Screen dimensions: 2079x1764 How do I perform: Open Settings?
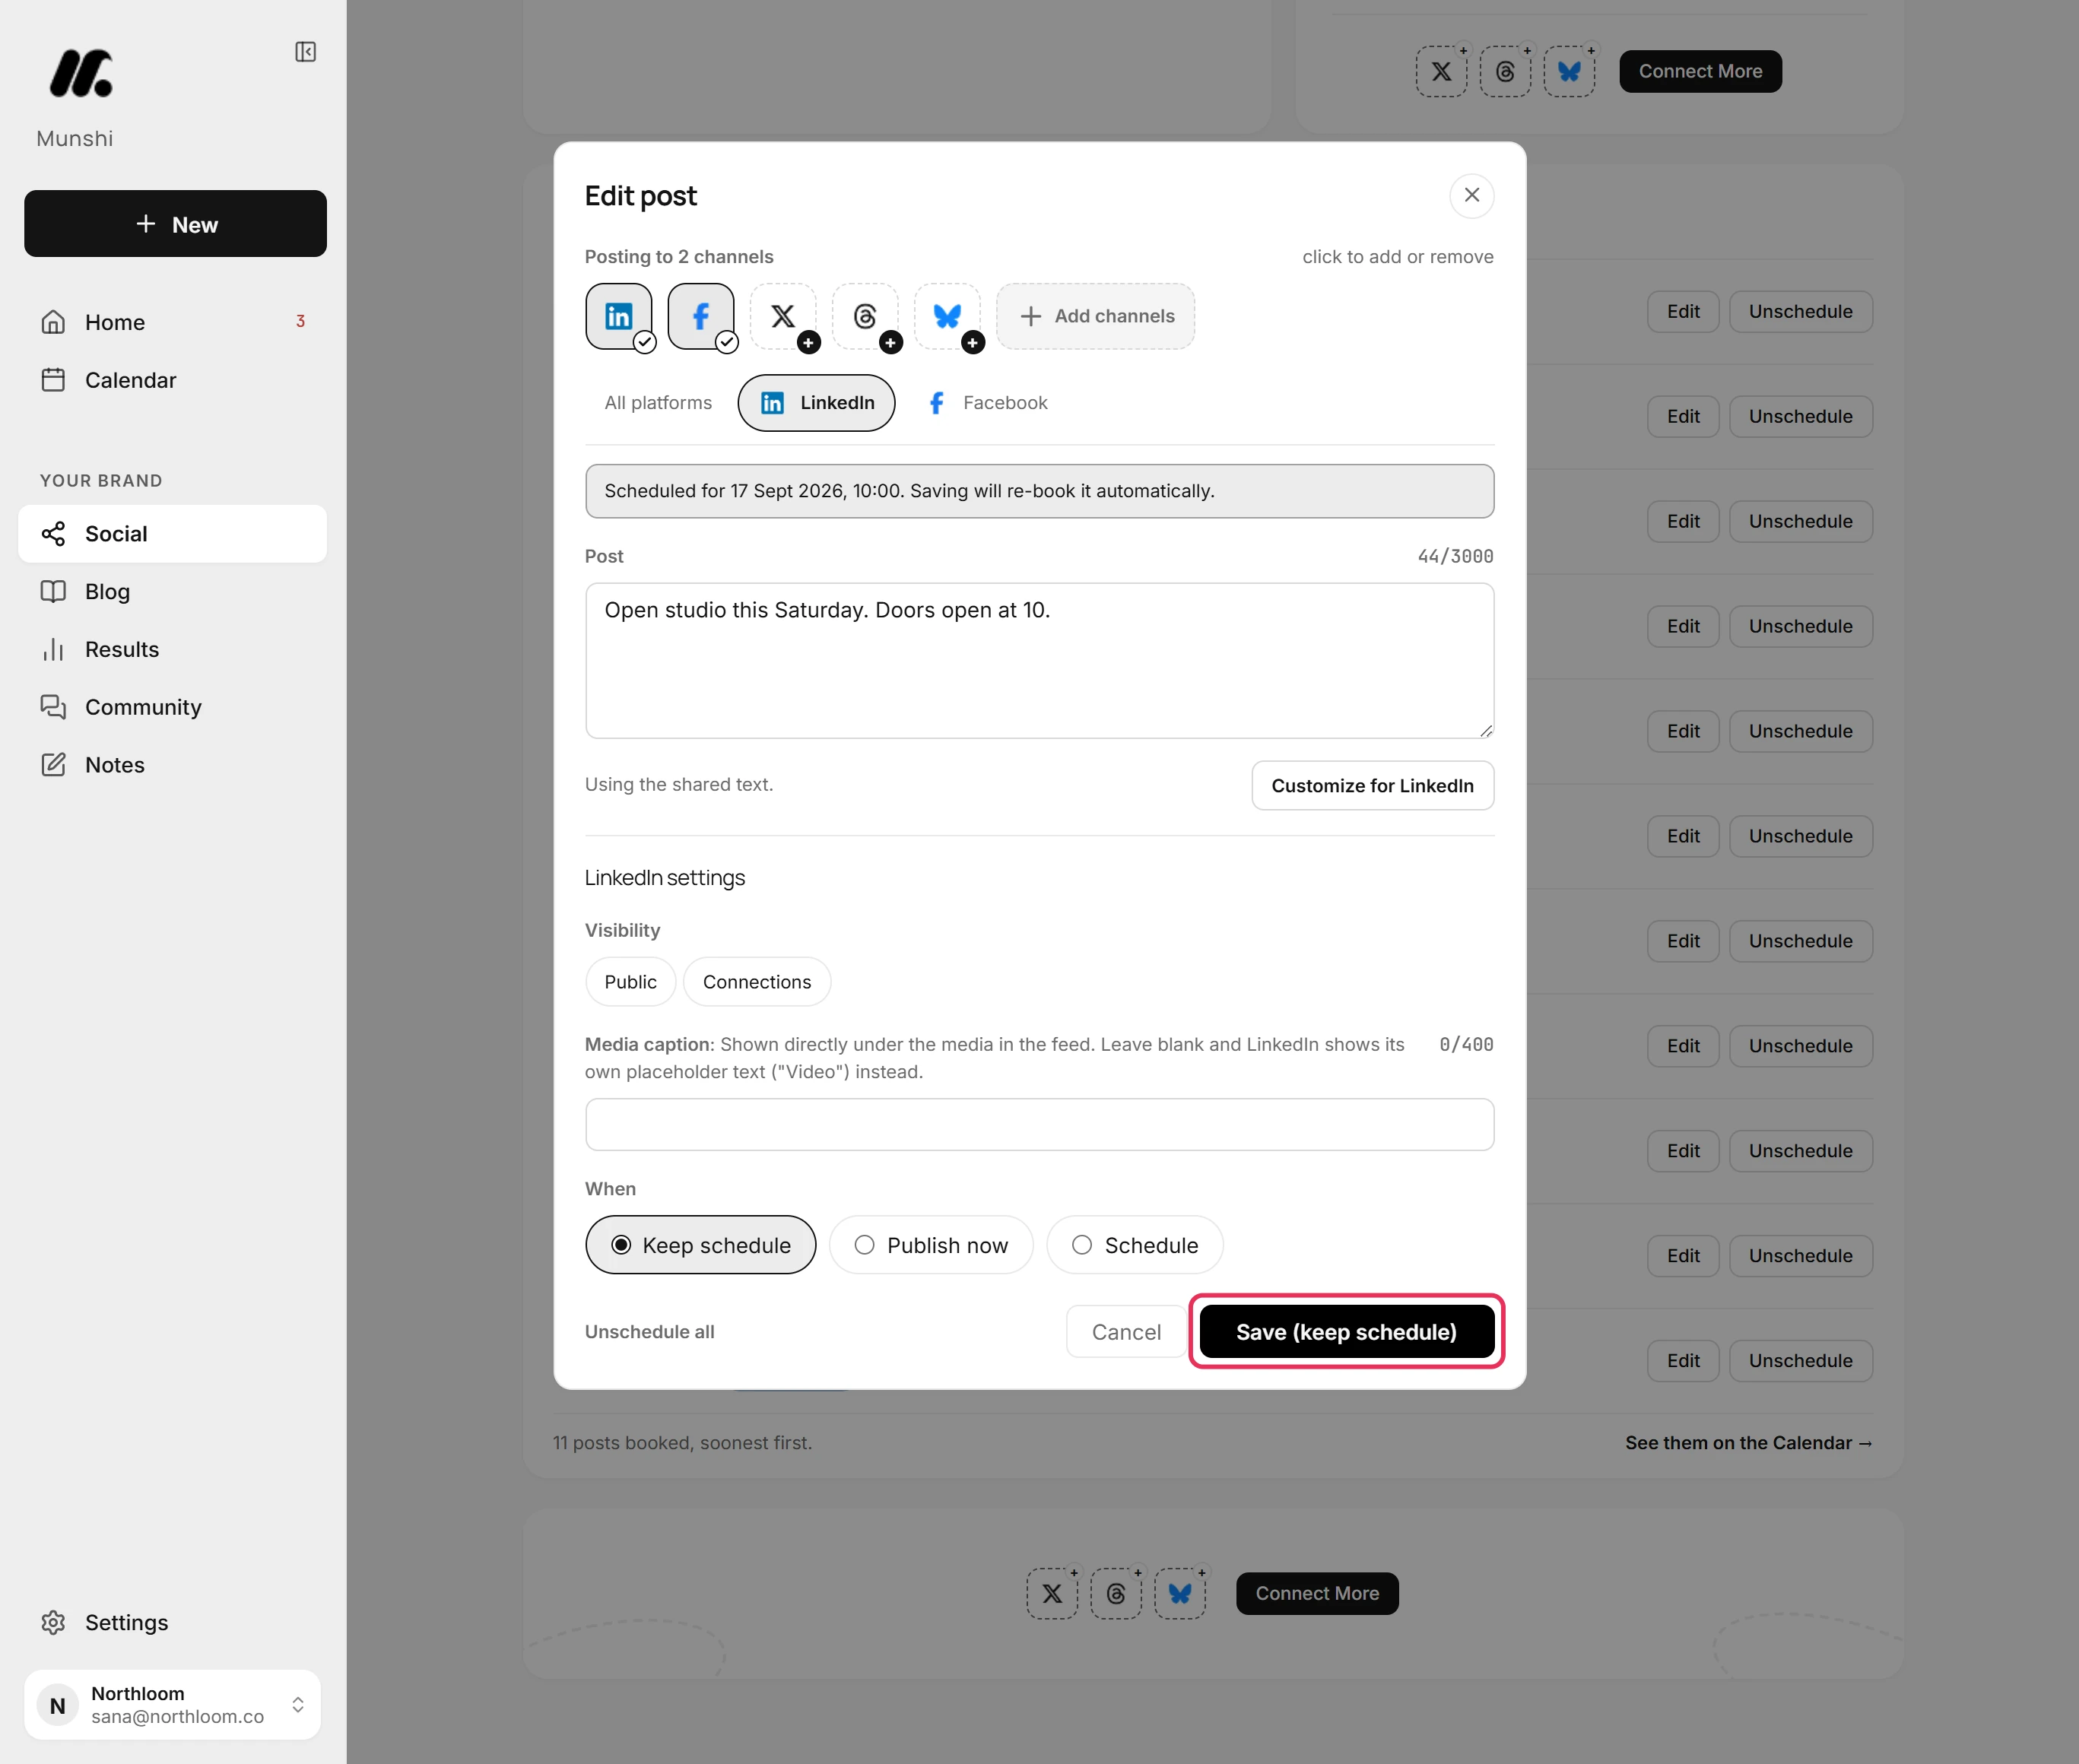pyautogui.click(x=172, y=1622)
